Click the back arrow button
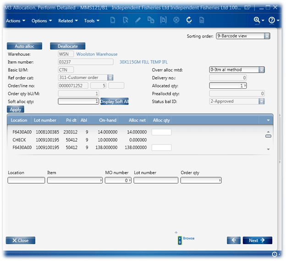Screen dimensions: 286x261 (233, 240)
